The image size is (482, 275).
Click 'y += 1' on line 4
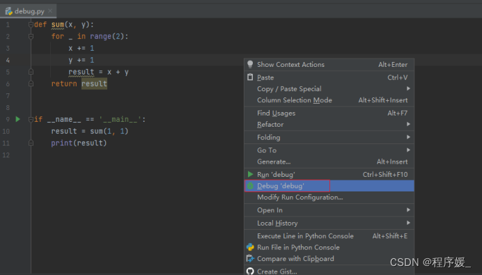click(81, 61)
